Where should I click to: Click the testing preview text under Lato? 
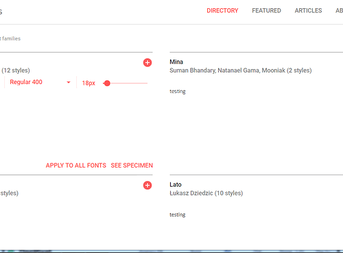(178, 215)
